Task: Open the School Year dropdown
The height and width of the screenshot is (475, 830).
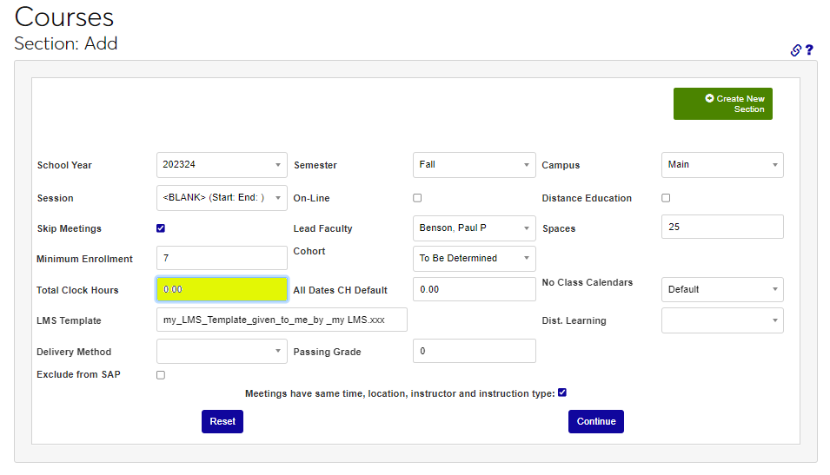Action: (x=222, y=165)
